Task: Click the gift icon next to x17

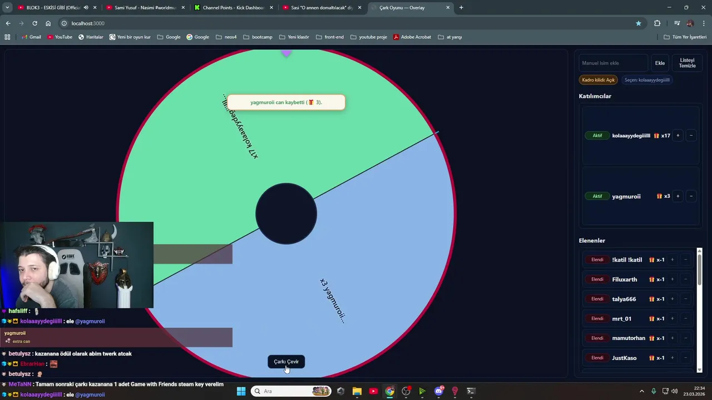Action: [x=656, y=136]
